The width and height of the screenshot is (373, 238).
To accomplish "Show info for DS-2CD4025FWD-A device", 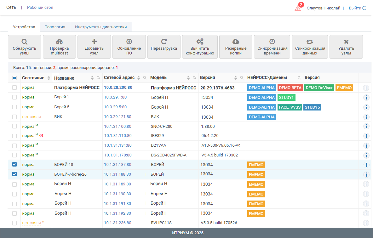I will tap(366, 155).
